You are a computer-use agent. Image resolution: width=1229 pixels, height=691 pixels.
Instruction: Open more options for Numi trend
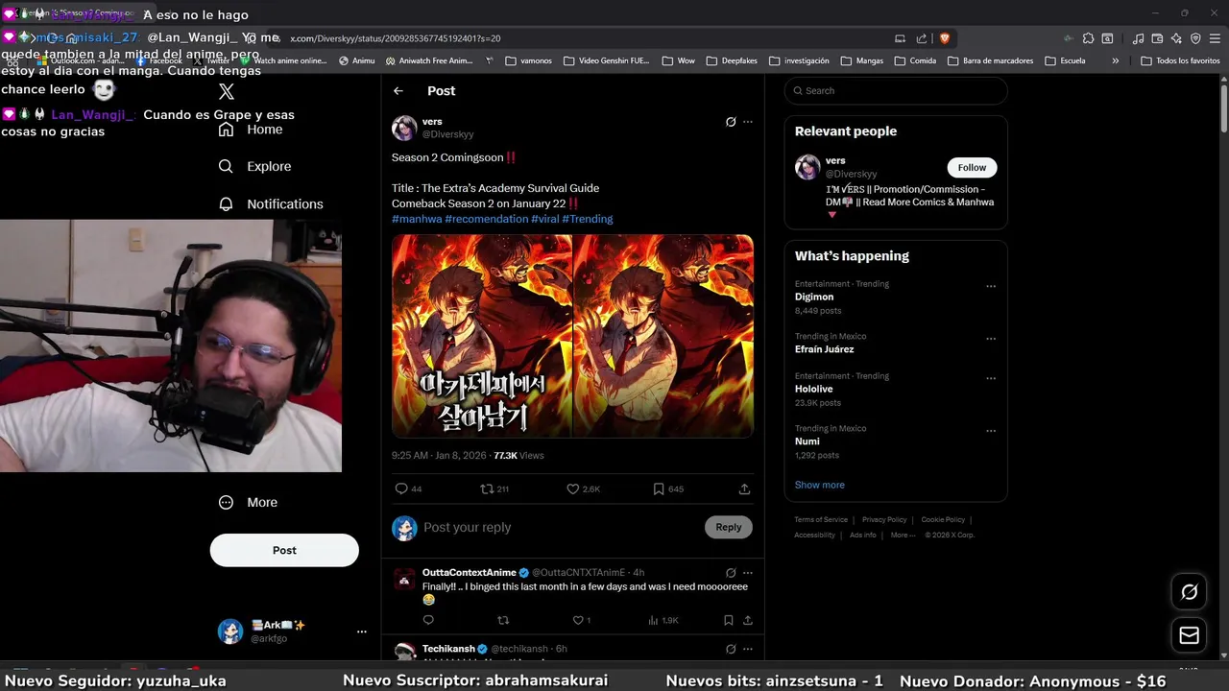(x=991, y=431)
